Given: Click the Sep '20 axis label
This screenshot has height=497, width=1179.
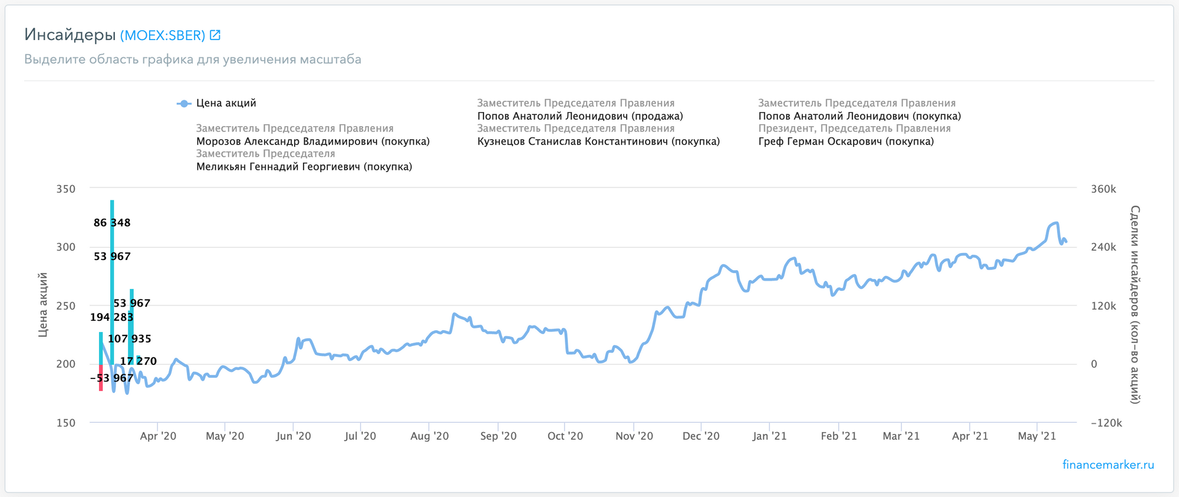Looking at the screenshot, I should (x=498, y=436).
